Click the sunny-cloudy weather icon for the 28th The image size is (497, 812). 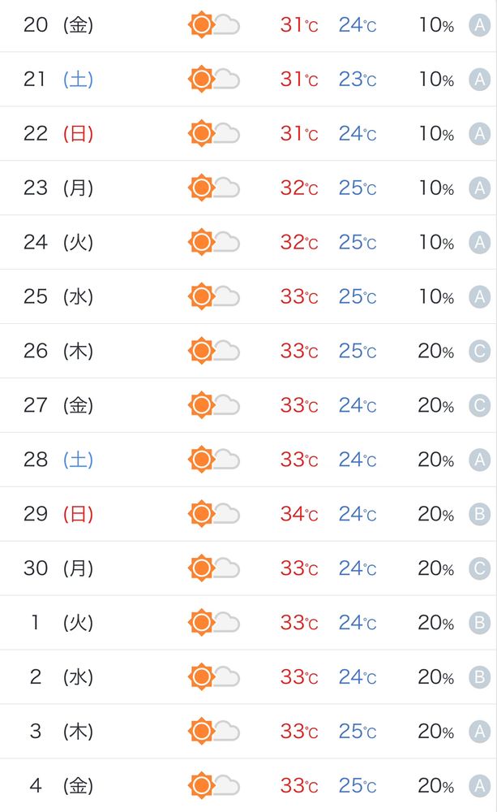pos(213,460)
